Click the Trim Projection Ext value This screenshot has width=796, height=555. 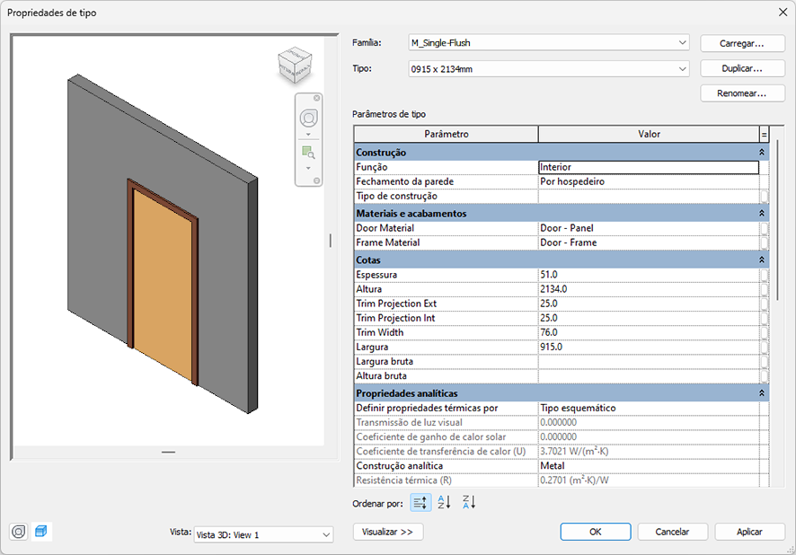649,304
